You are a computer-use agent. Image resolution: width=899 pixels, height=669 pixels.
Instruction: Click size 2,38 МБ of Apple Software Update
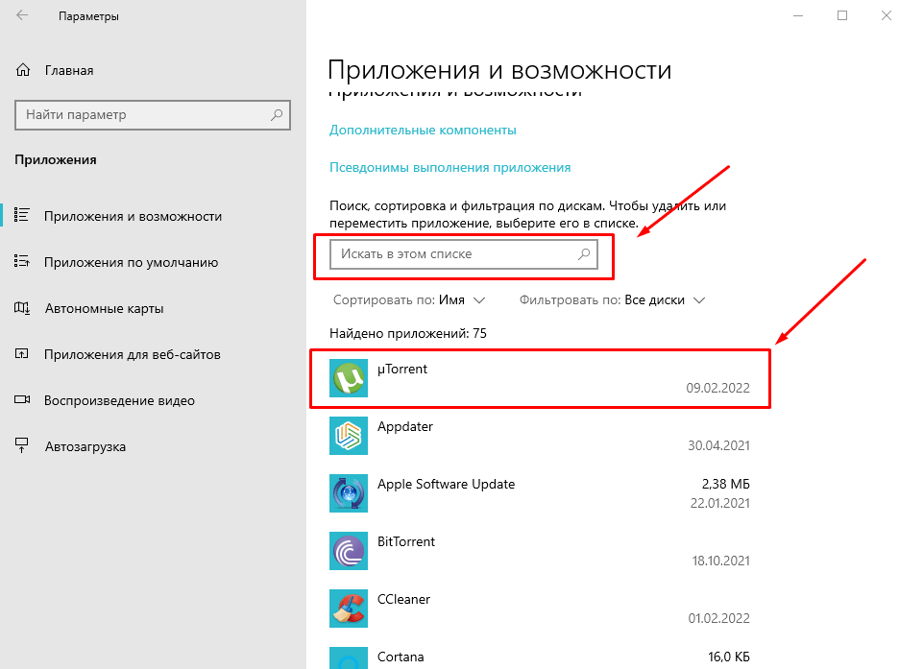726,484
